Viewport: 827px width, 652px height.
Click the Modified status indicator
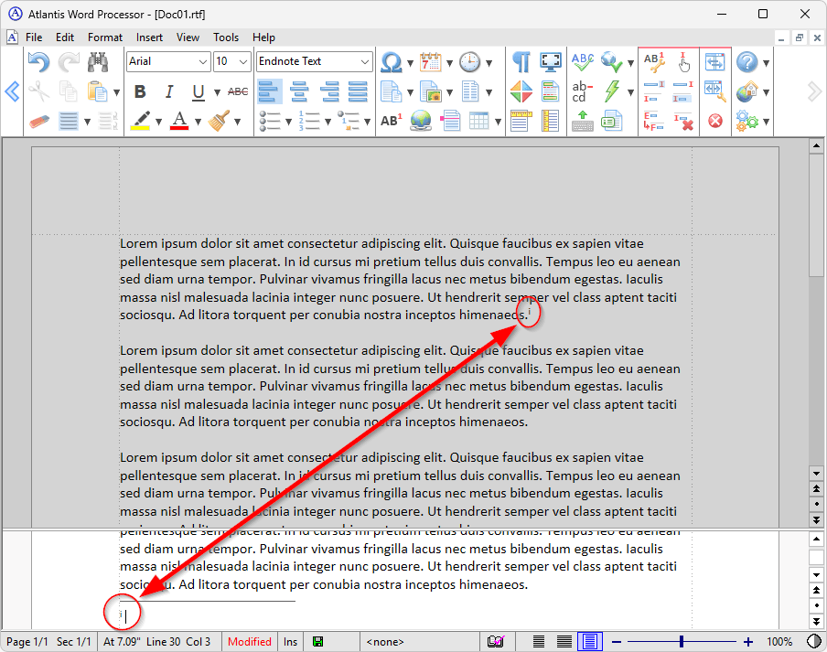[250, 641]
